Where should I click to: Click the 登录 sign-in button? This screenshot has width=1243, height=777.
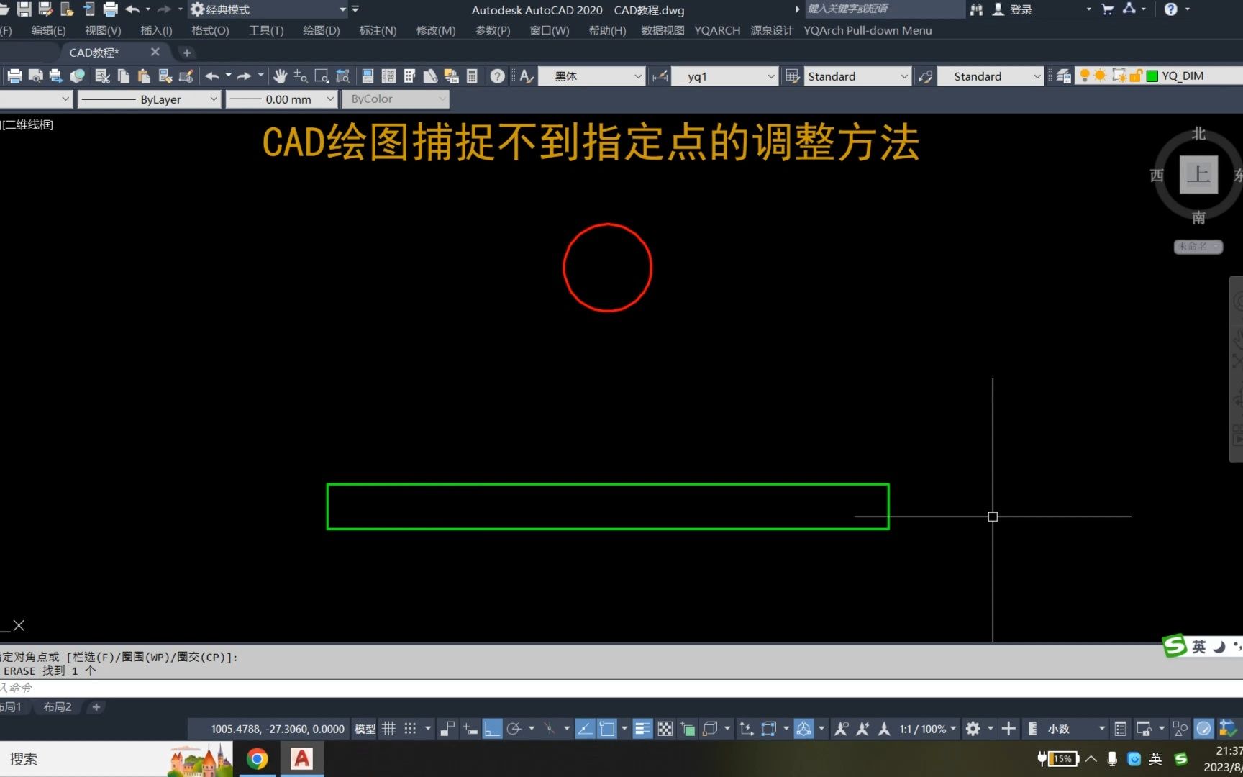[1013, 9]
